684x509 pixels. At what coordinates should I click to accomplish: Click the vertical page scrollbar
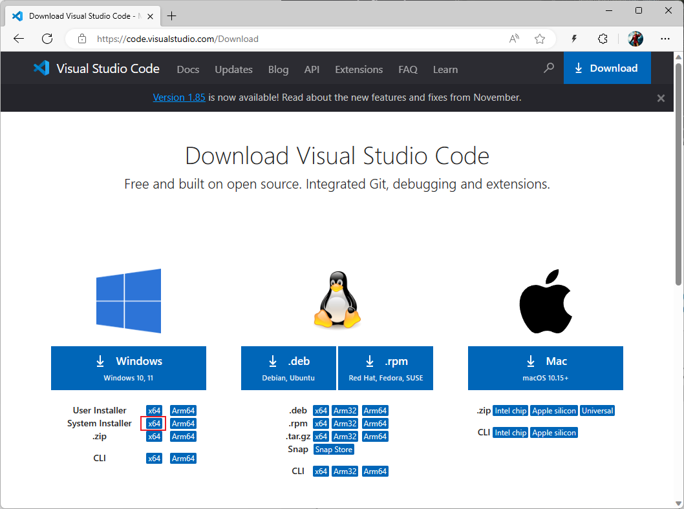(x=678, y=174)
